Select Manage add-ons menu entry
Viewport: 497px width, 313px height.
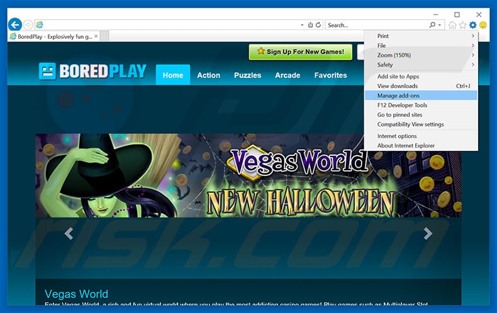(421, 96)
